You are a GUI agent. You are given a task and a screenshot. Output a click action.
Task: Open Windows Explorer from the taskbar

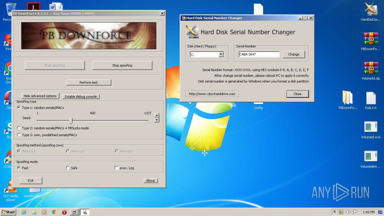pyautogui.click(x=34, y=212)
